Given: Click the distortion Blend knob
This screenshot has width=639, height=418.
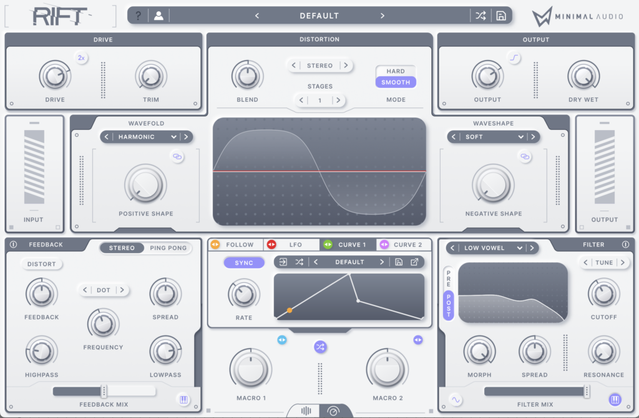Looking at the screenshot, I should click(247, 76).
